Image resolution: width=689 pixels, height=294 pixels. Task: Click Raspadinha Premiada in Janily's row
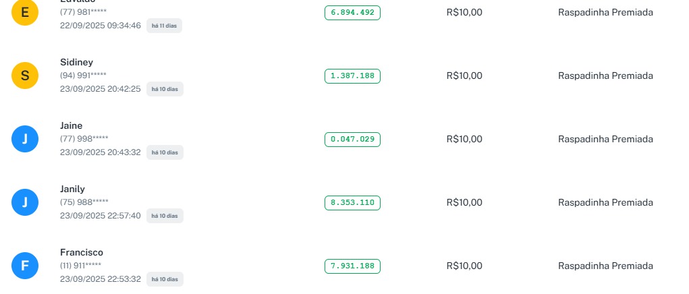coord(605,202)
